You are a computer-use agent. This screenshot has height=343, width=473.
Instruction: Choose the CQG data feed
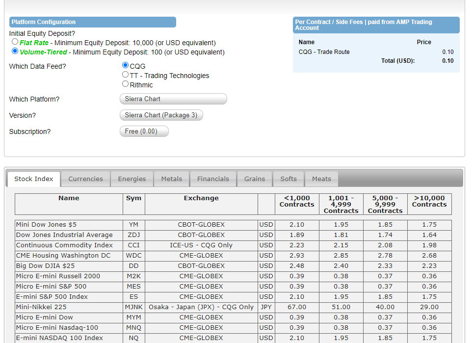tap(125, 65)
